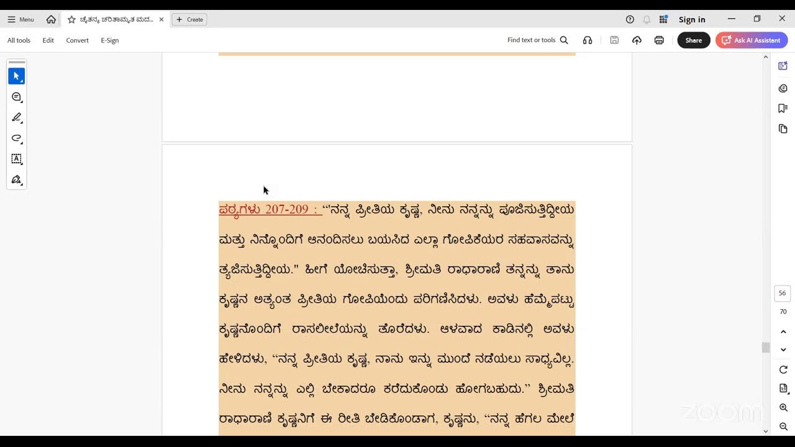The height and width of the screenshot is (447, 795).
Task: Print the document with printer icon
Action: [659, 40]
